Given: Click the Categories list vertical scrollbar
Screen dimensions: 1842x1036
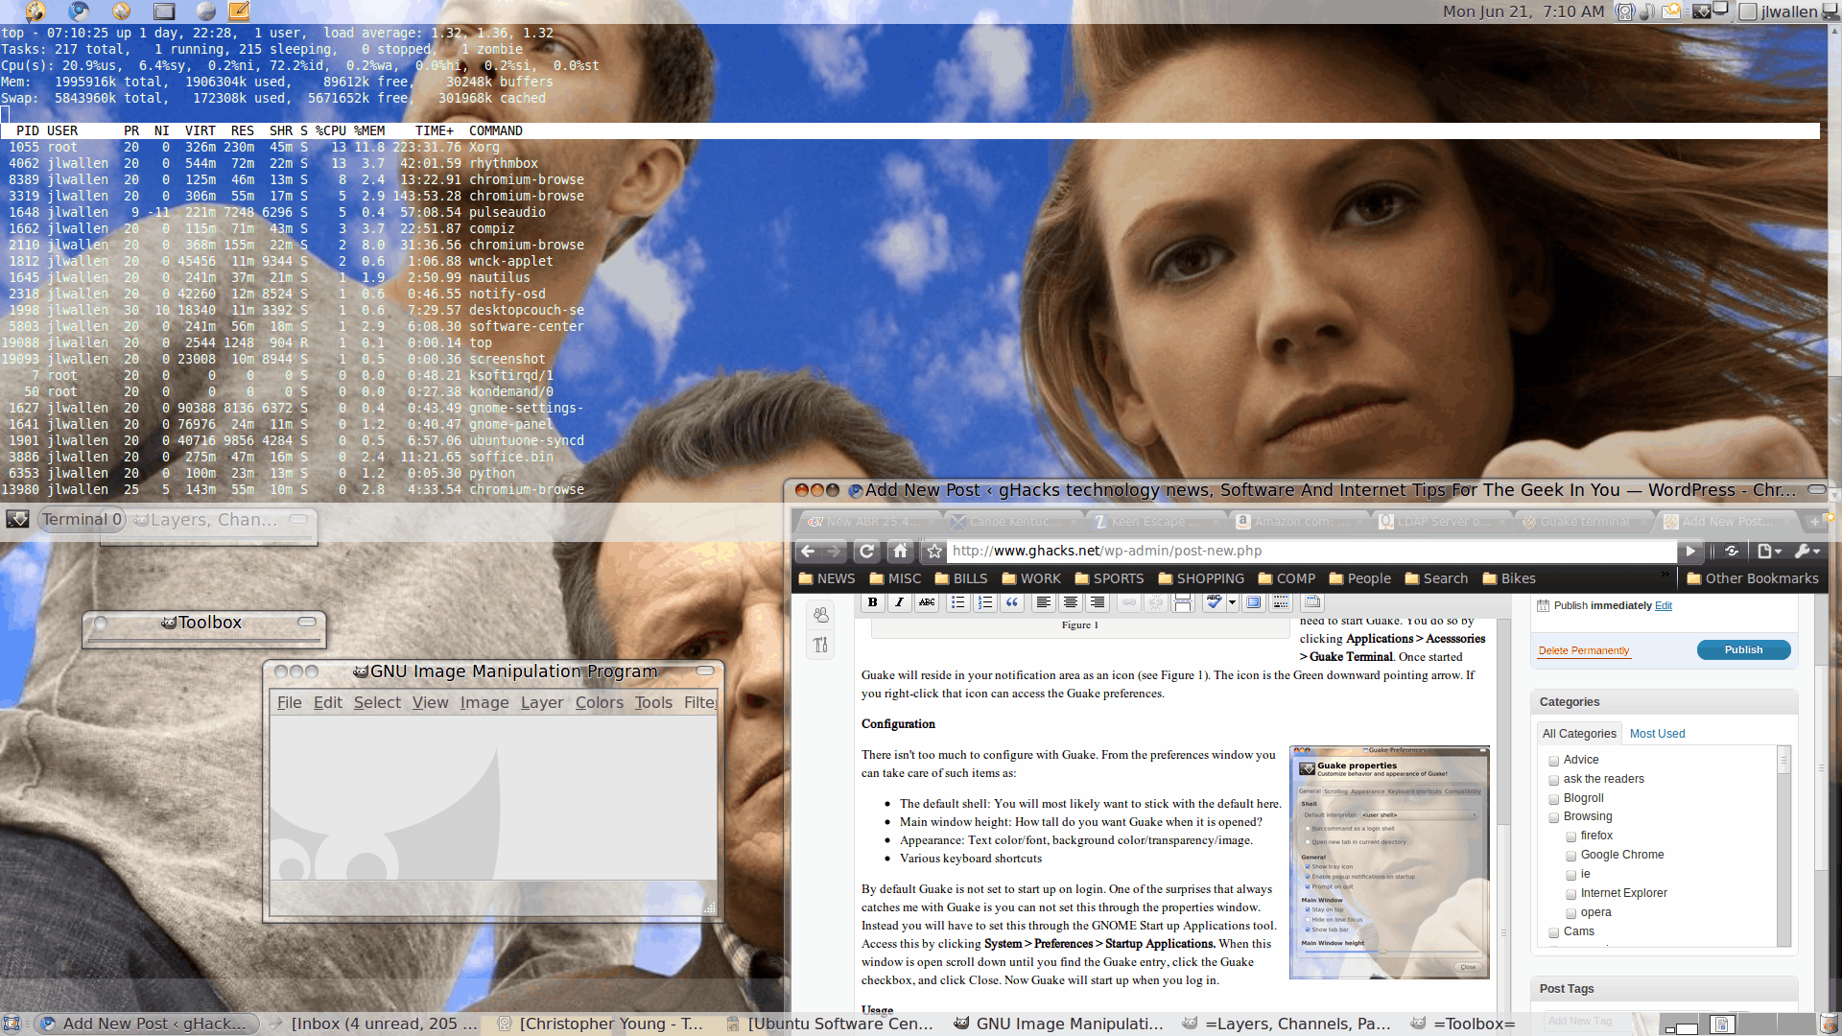Looking at the screenshot, I should tap(1783, 845).
